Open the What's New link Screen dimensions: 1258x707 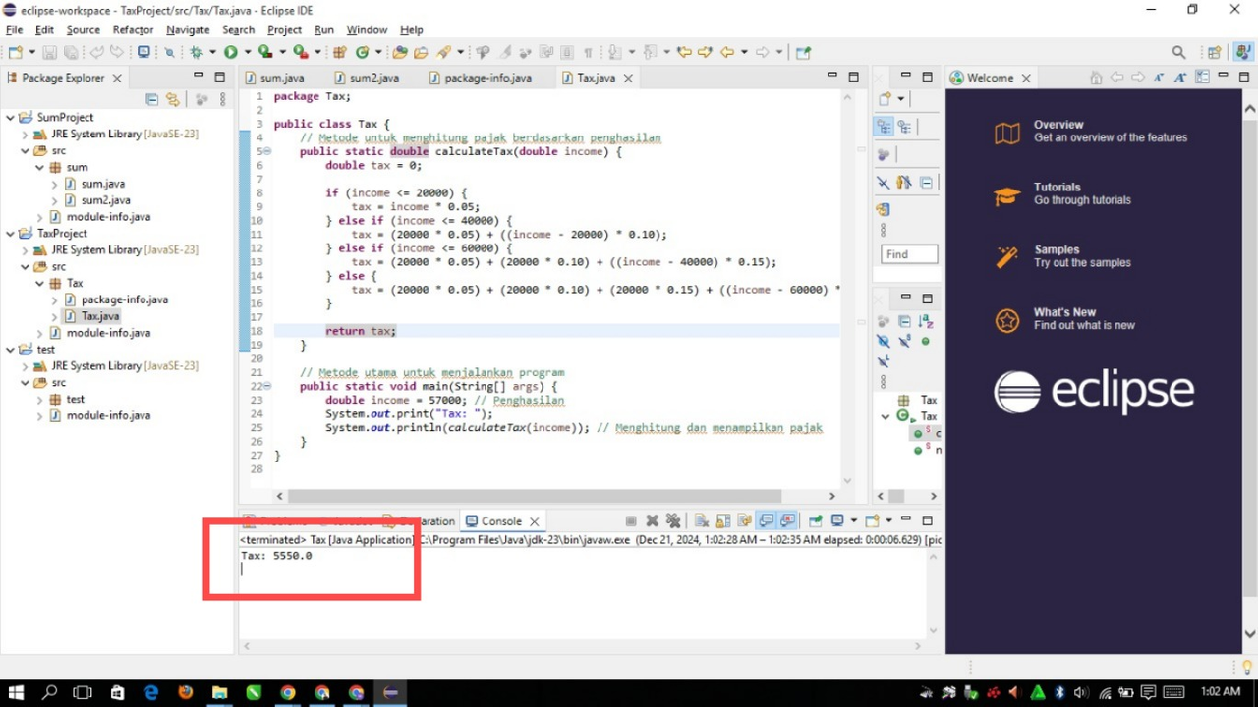tap(1064, 312)
